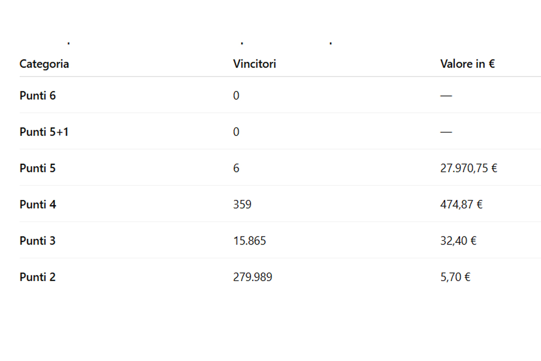Click the 15.865 winners cell
Viewport: 541px width, 361px height.
(x=249, y=241)
